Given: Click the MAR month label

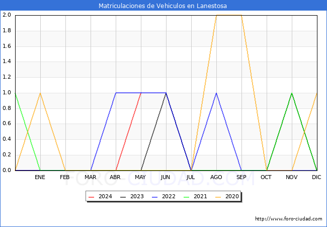Looking at the screenshot, I should [90, 177].
